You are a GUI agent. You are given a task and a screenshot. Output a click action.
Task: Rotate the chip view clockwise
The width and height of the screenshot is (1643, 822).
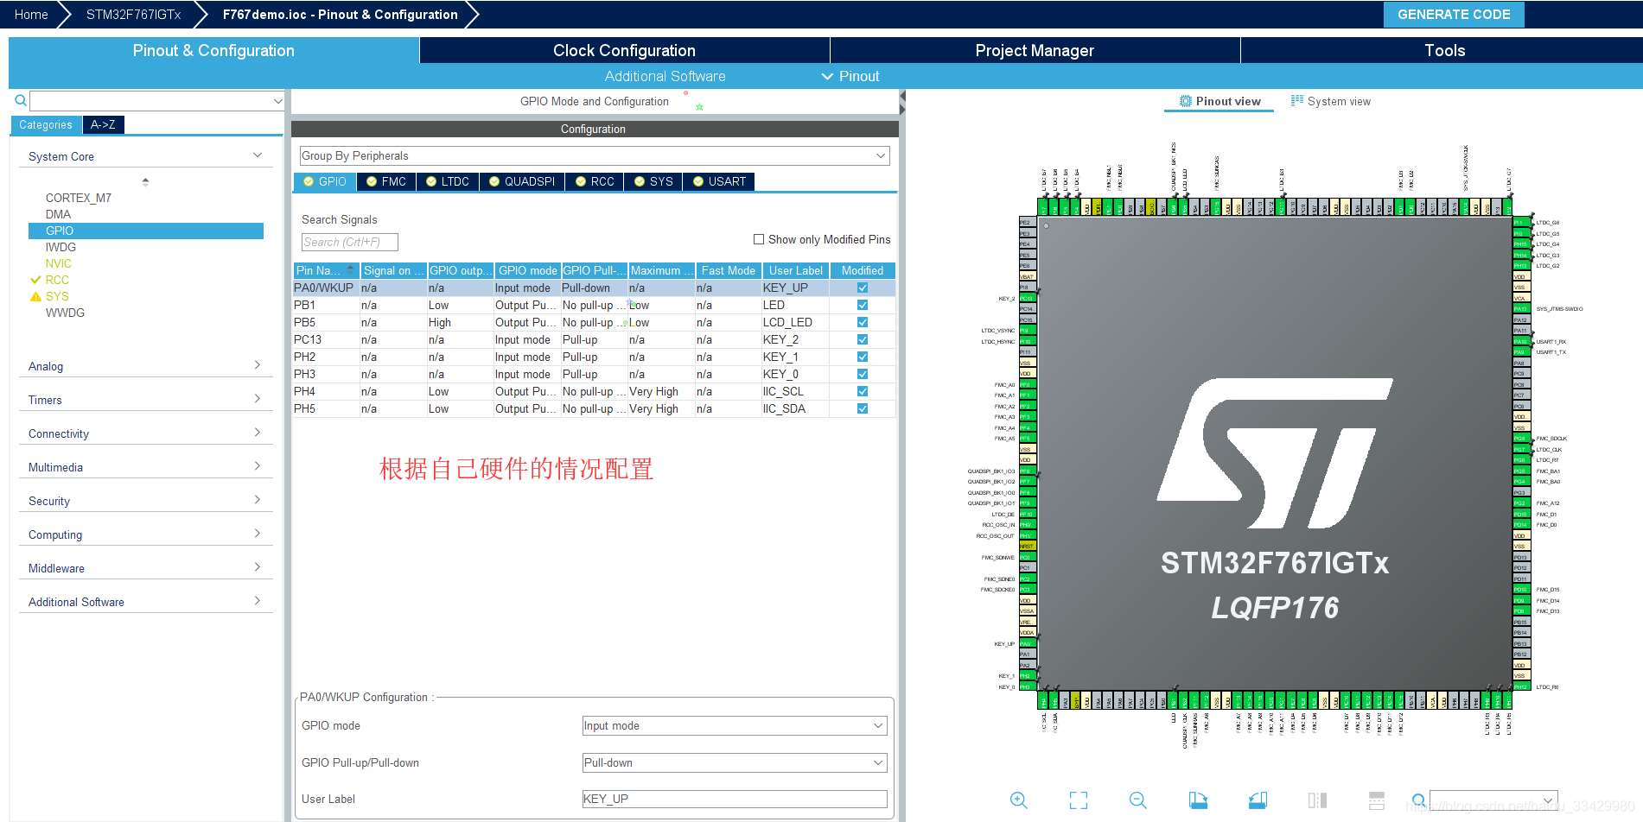1198,800
